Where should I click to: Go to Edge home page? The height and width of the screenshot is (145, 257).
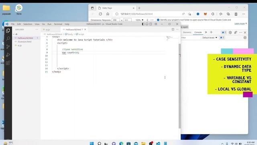pos(108,14)
